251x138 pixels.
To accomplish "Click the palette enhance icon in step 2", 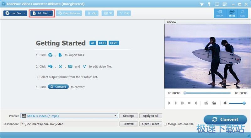I will pos(50,67).
